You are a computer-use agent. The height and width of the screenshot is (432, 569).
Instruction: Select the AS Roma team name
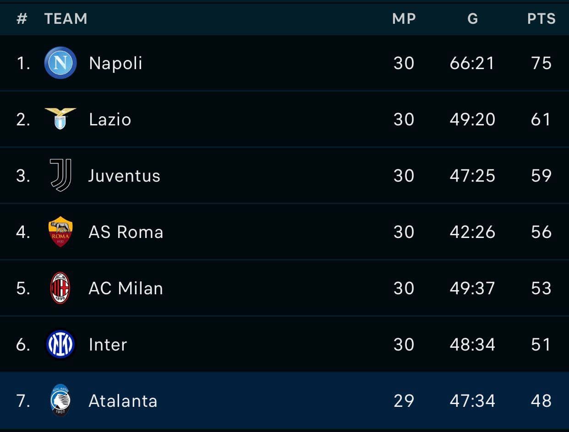point(126,232)
